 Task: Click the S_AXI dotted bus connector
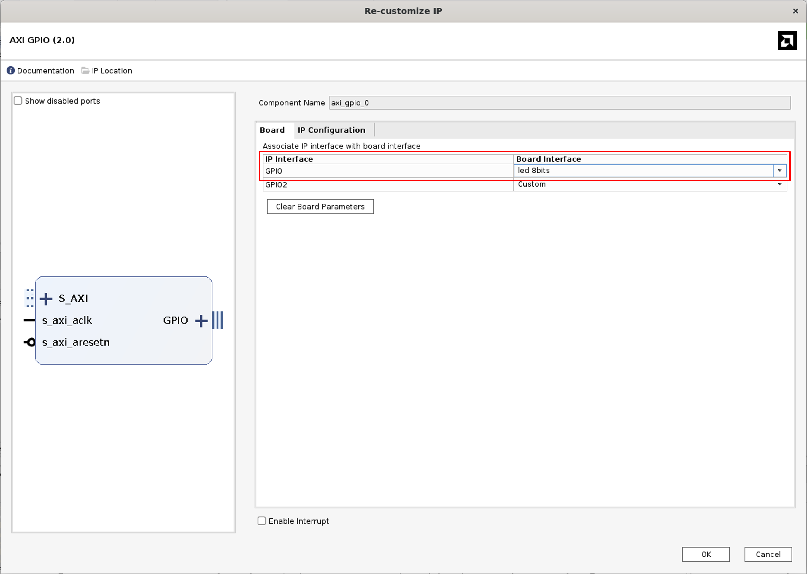coord(30,298)
